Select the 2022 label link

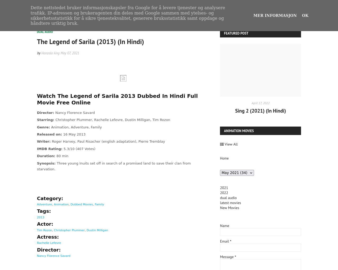coord(224,193)
